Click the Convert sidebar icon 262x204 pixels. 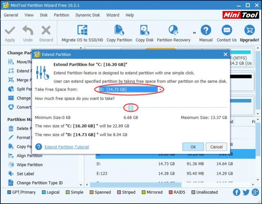pyautogui.click(x=11, y=107)
